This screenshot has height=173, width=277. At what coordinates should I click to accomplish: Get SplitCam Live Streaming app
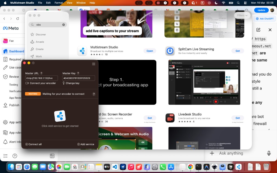[x=238, y=51]
